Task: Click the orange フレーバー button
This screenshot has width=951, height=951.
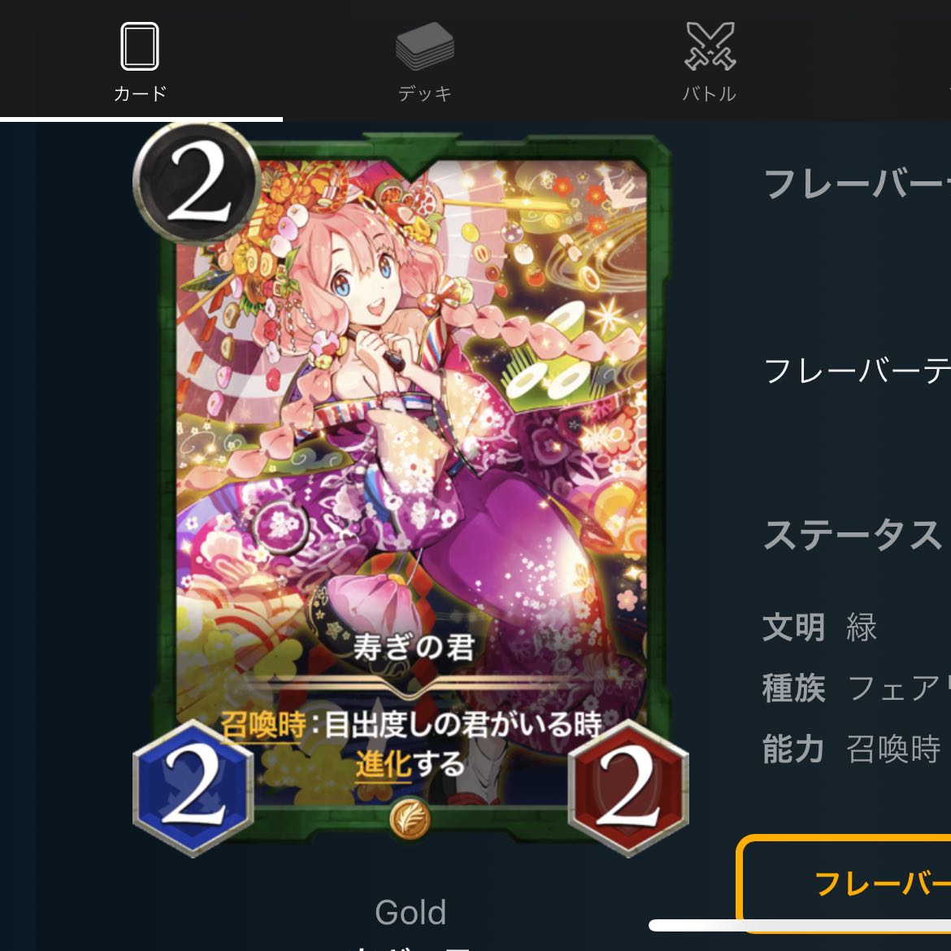Action: click(x=844, y=883)
